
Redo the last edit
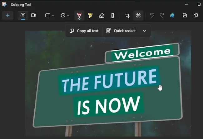(162, 16)
